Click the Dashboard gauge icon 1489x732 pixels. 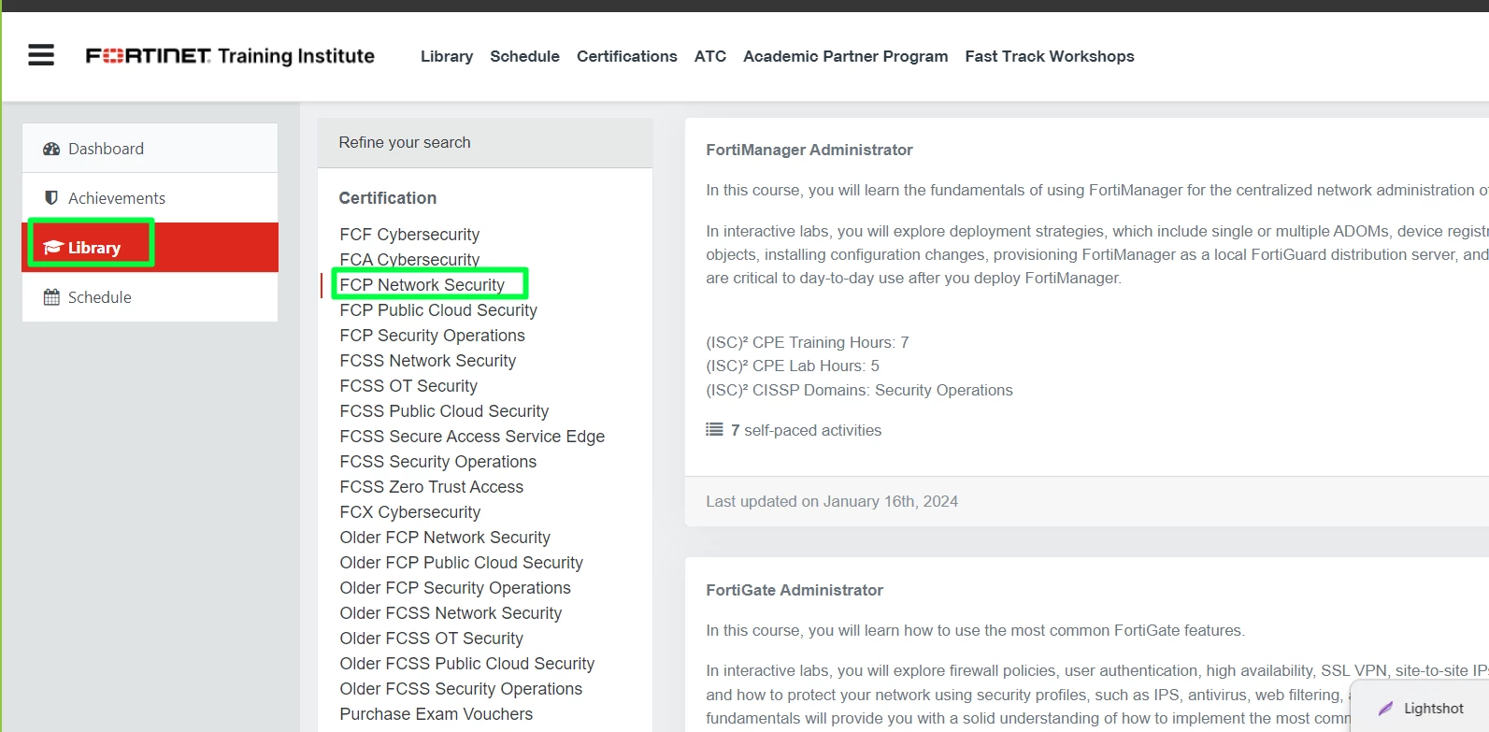pos(51,149)
